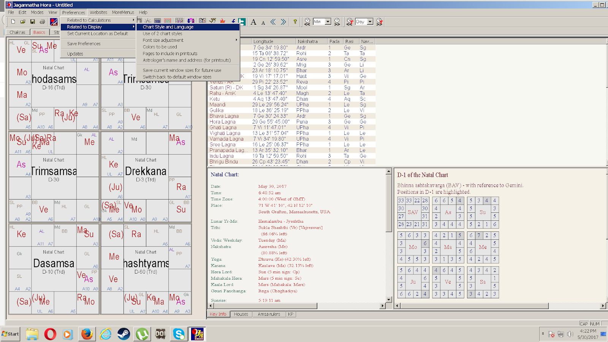608x342 pixels.
Task: Choose Switch back to default window sizes
Action: (188, 77)
